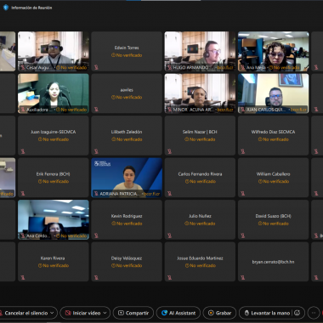Click muted mic icon in Edwin Torres tile
This screenshot has height=323, width=323.
[96, 67]
